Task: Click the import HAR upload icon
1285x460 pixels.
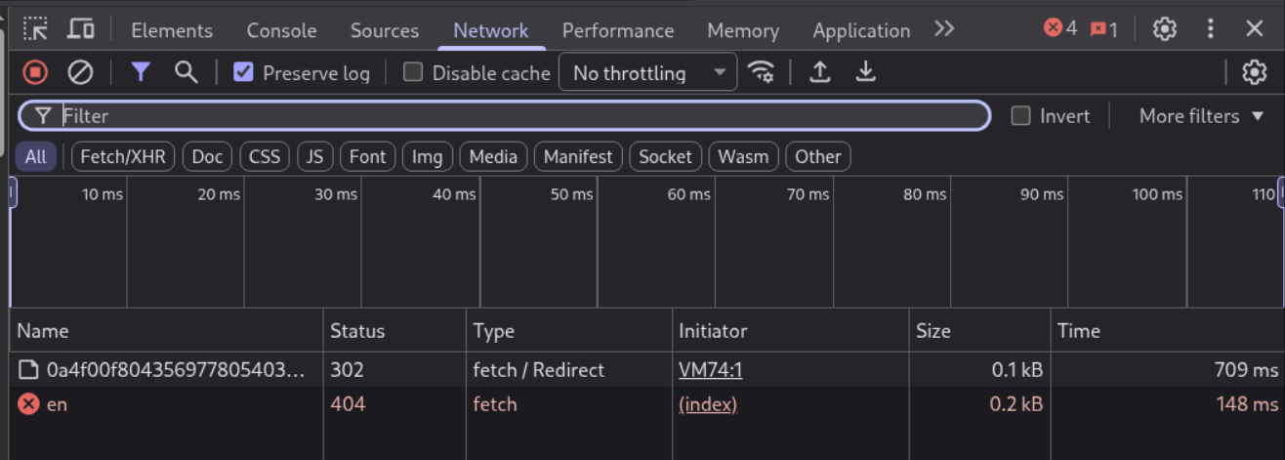Action: click(x=820, y=72)
